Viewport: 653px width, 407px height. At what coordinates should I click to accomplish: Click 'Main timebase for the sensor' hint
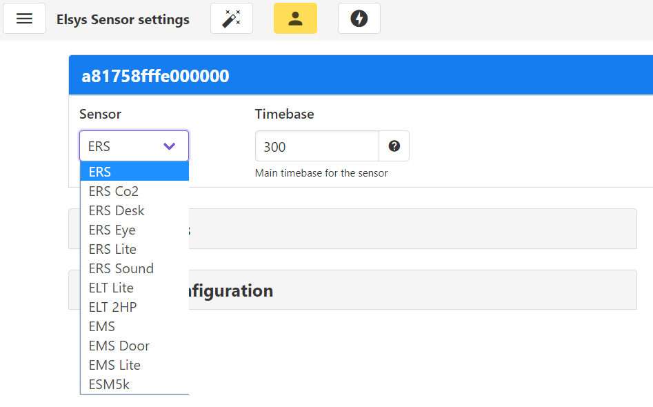click(x=321, y=173)
